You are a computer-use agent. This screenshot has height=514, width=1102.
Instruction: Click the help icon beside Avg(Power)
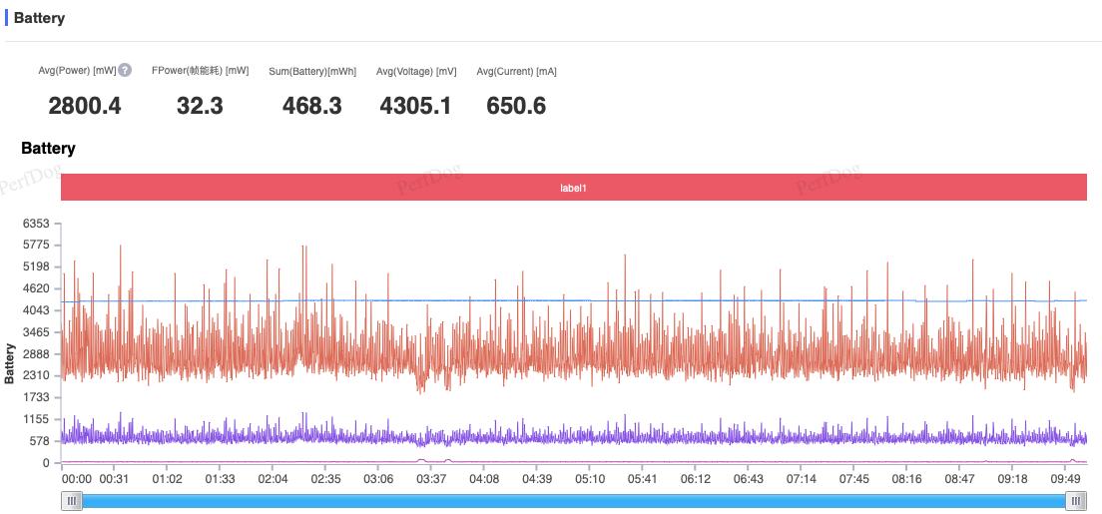[x=125, y=70]
